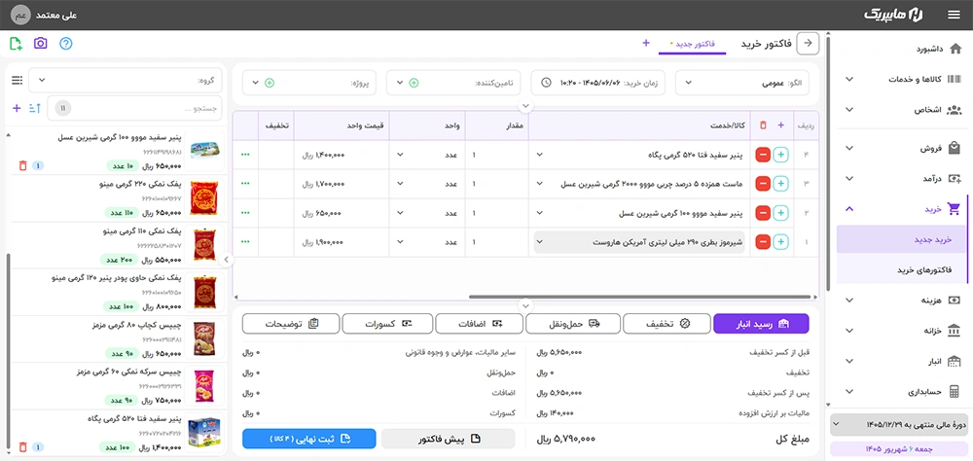Image resolution: width=973 pixels, height=461 pixels.
Task: Click the کسورات button
Action: click(387, 323)
